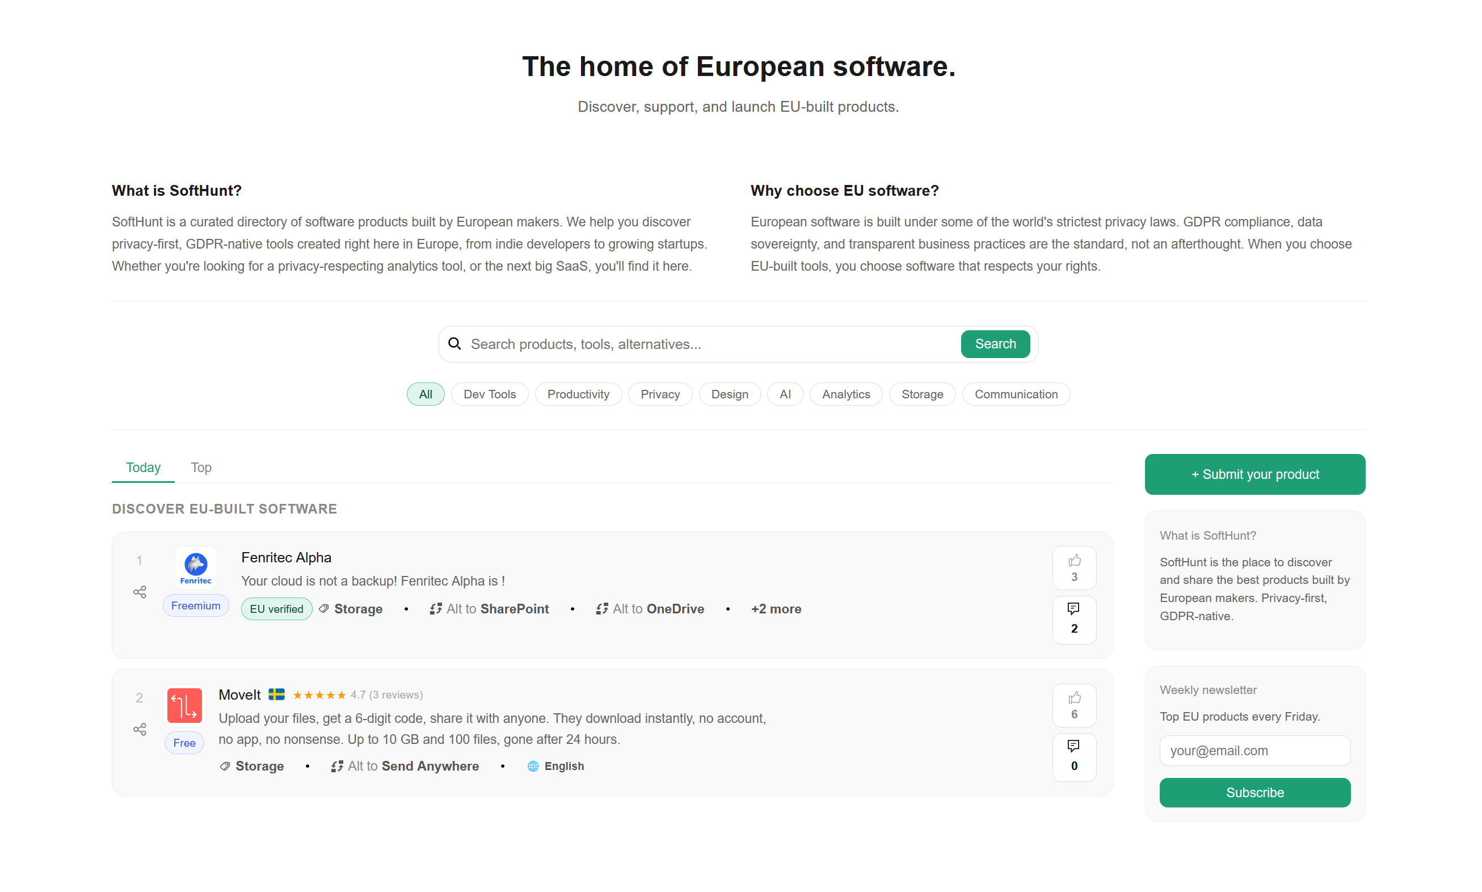Select the All category filter

pyautogui.click(x=426, y=394)
